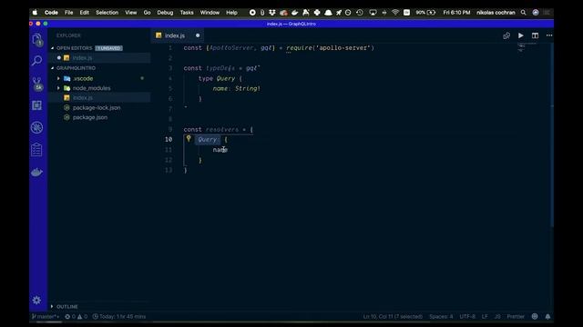The image size is (583, 327).
Task: Click the lightbulb code action icon
Action: click(189, 139)
